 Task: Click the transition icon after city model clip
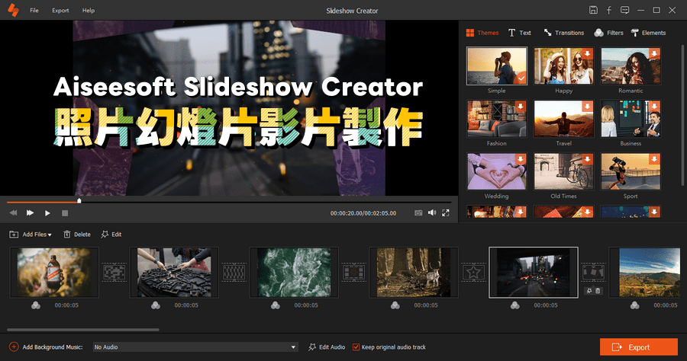[x=234, y=273]
